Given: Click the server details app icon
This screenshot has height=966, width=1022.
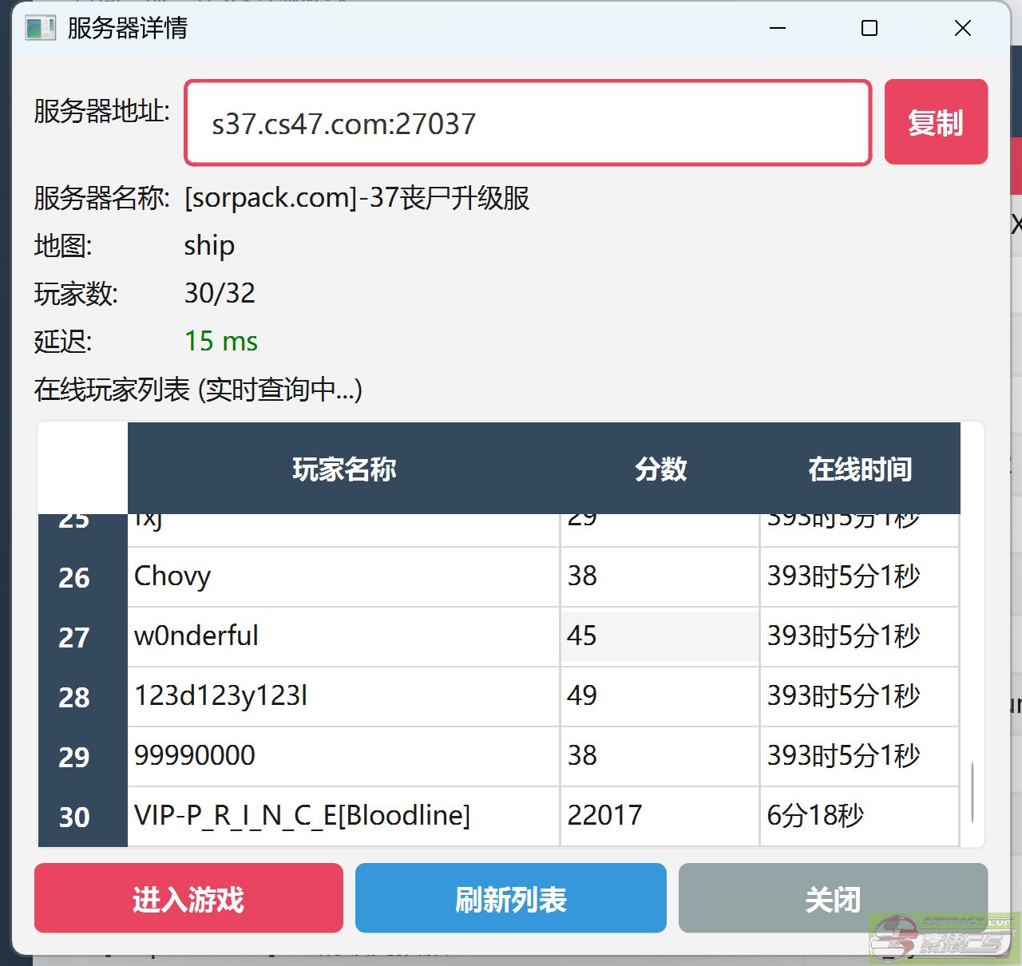Looking at the screenshot, I should [40, 29].
